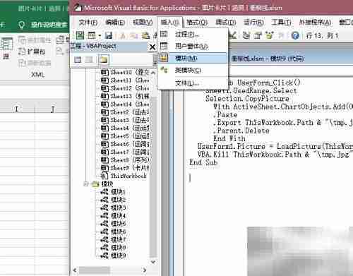Click project tree scrollbar up arrow
The height and width of the screenshot is (276, 353).
(153, 73)
